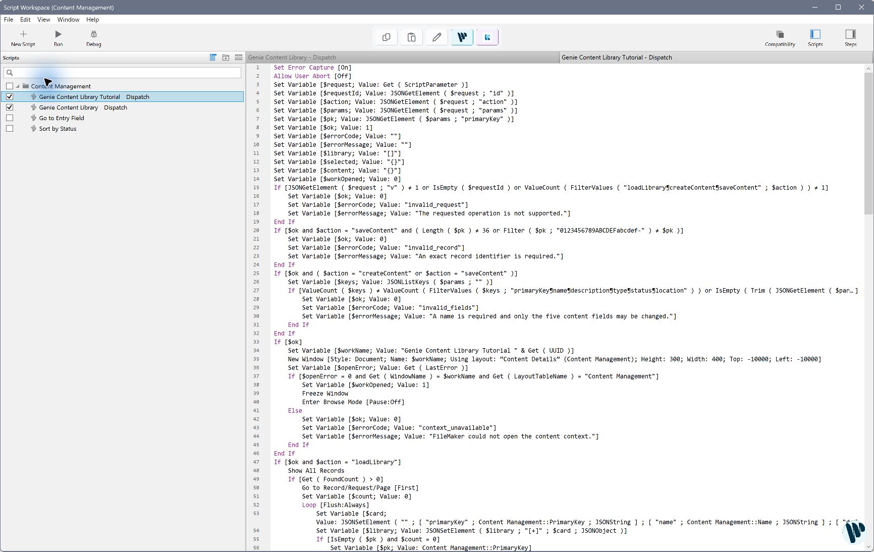Select line 1 Set Error Capture [On]
The width and height of the screenshot is (874, 552).
pyautogui.click(x=312, y=68)
